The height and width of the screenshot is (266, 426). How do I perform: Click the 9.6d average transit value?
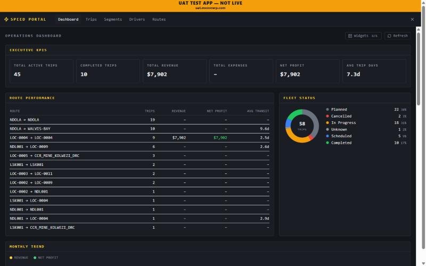coord(264,129)
